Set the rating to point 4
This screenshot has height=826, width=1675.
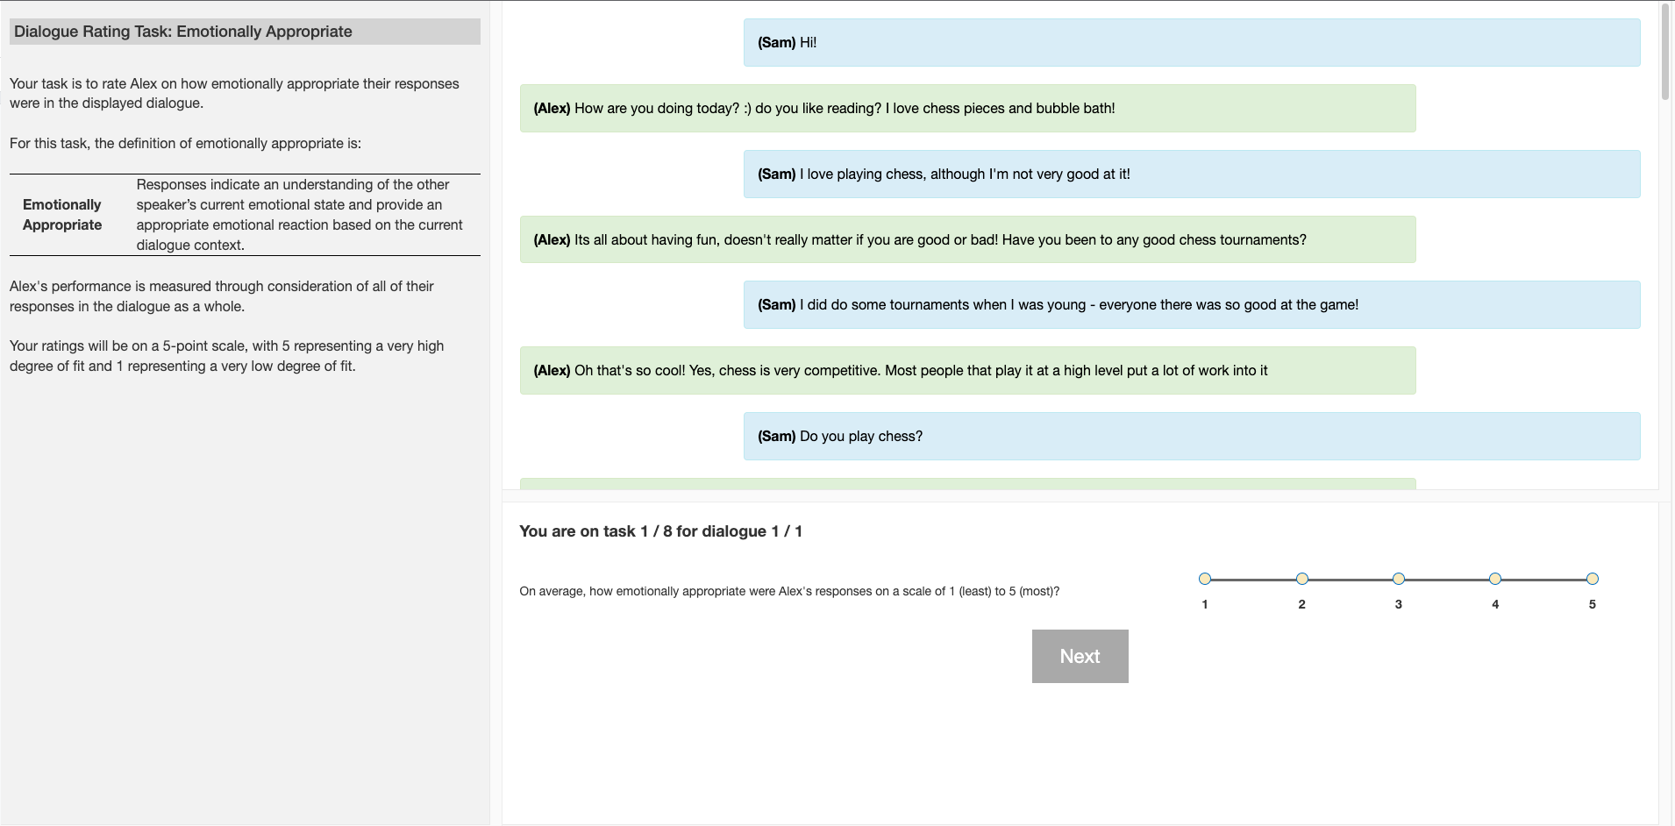[x=1495, y=579]
